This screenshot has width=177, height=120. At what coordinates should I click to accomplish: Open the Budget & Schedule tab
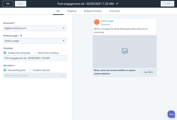[x=92, y=11]
